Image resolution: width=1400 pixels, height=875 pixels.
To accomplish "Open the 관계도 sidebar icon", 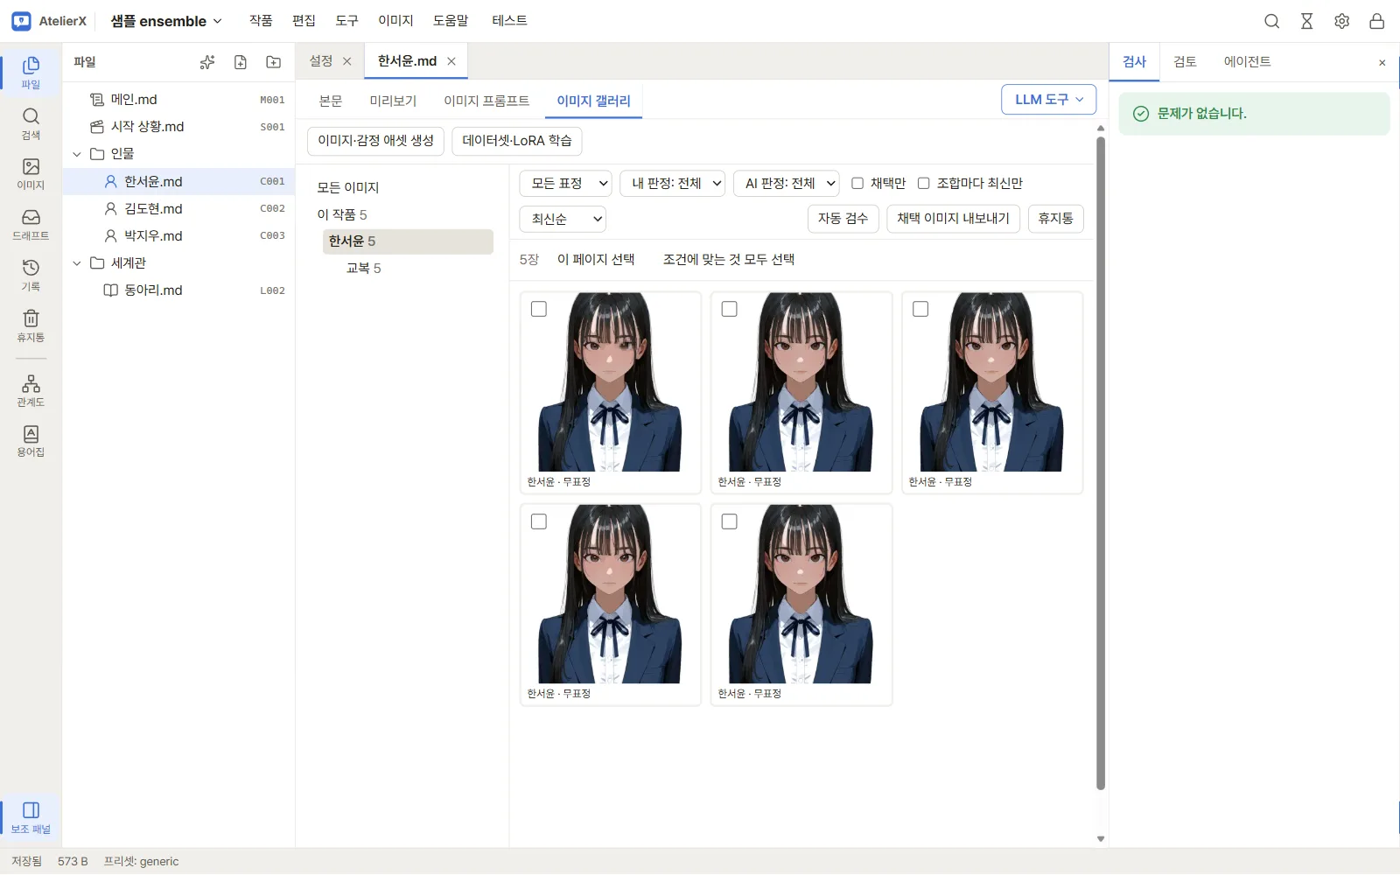I will (31, 391).
